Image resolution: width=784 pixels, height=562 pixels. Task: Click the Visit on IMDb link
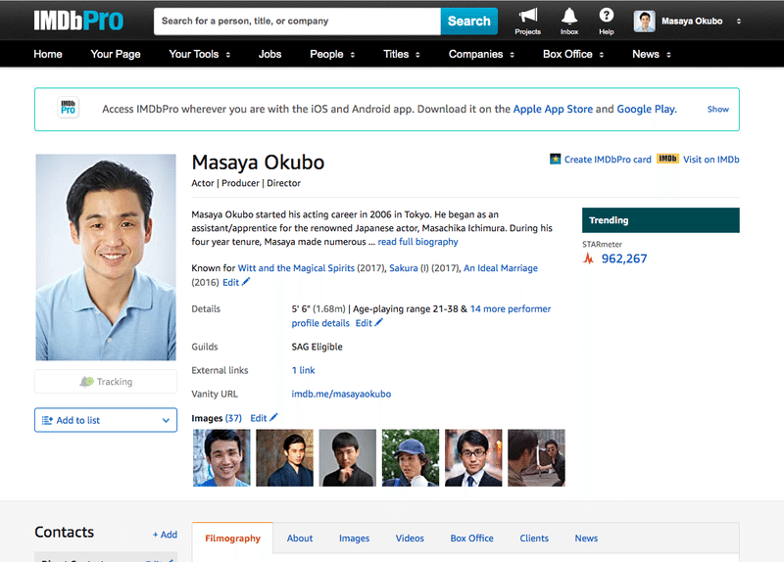711,160
